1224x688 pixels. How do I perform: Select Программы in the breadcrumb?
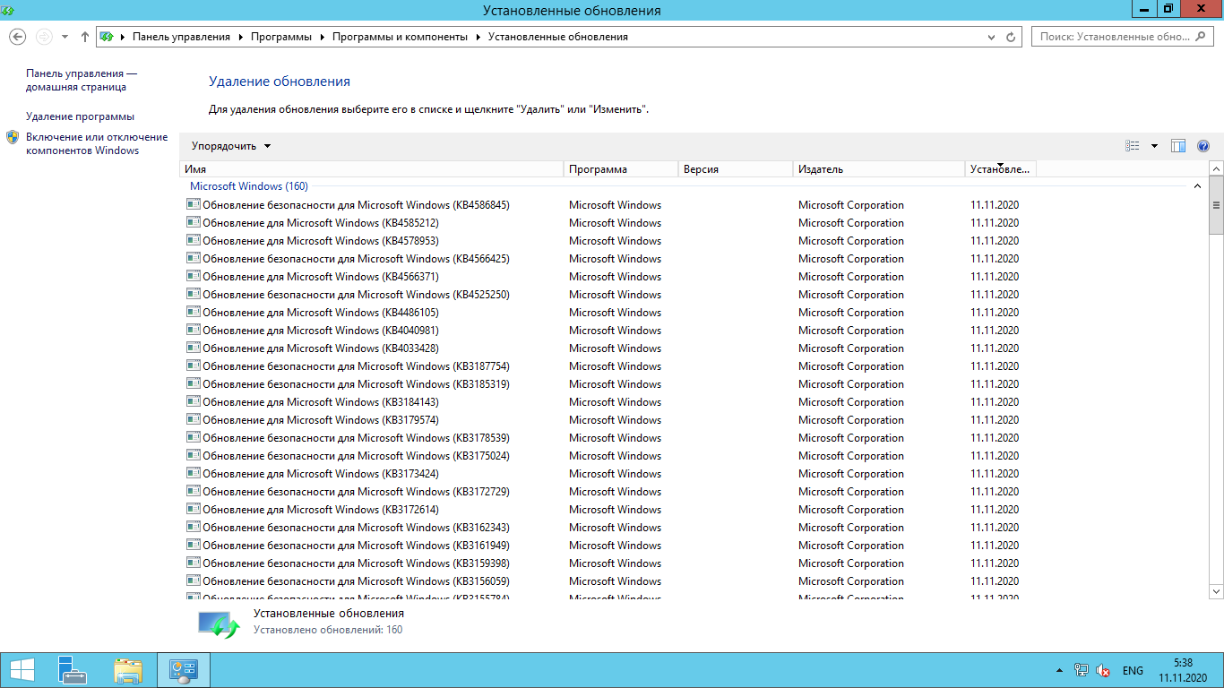(x=281, y=37)
